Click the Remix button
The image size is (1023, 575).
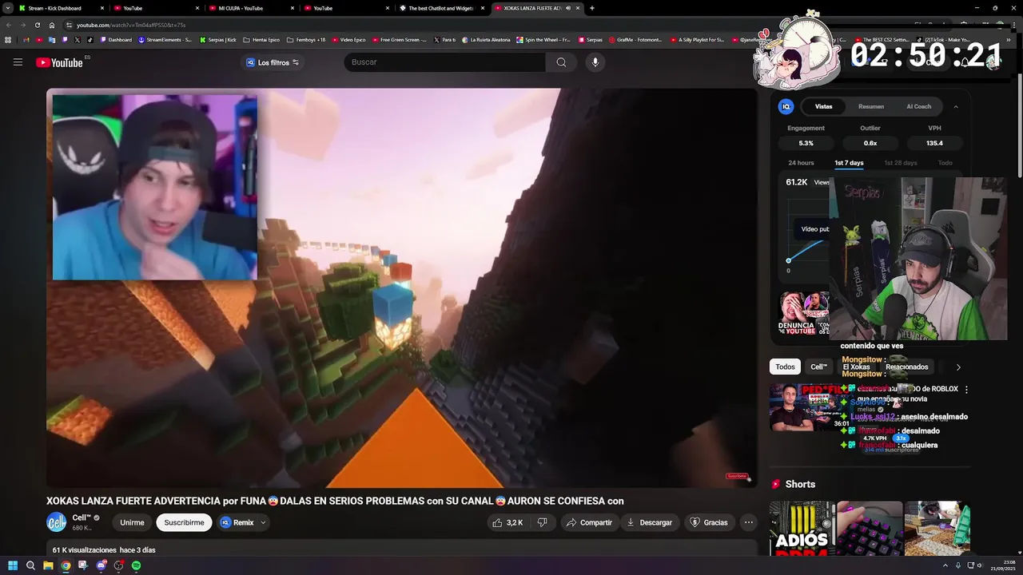click(x=237, y=522)
